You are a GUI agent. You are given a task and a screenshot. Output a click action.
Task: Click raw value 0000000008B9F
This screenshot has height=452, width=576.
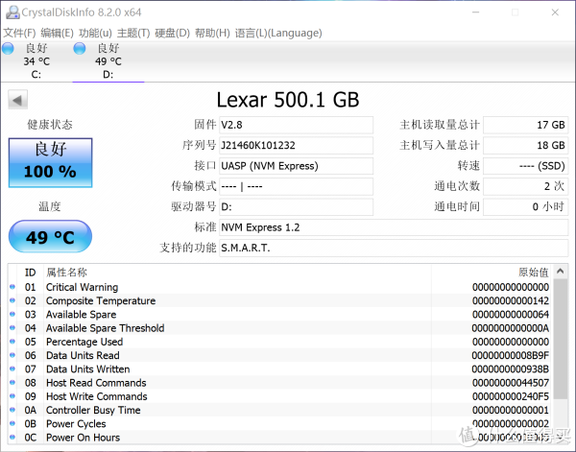click(511, 355)
